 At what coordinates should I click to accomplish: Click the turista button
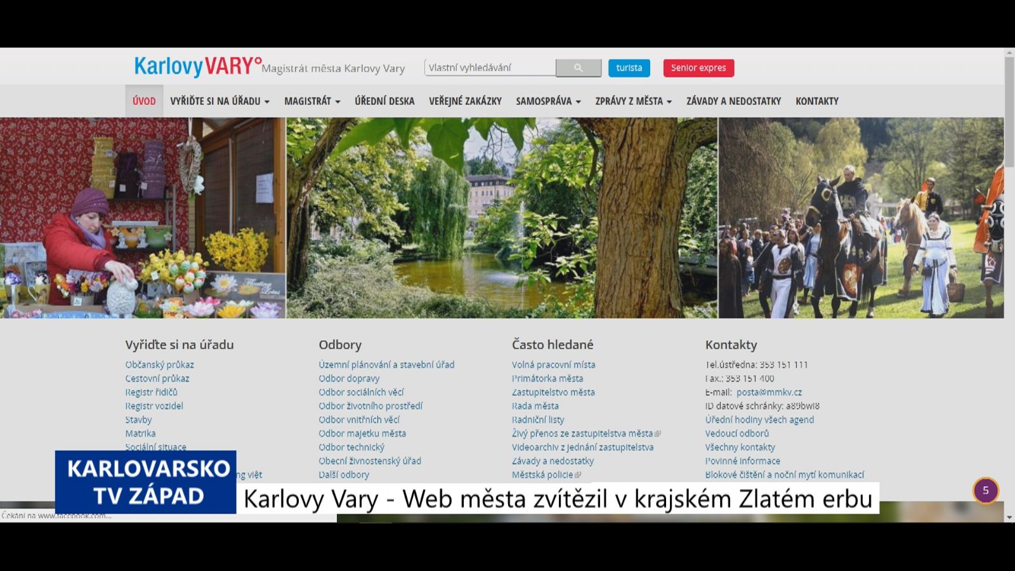click(629, 68)
